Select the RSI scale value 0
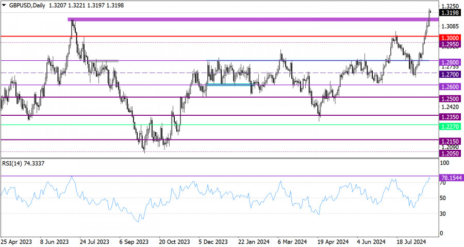Viewport: 464px width, 247px height. coord(441,234)
